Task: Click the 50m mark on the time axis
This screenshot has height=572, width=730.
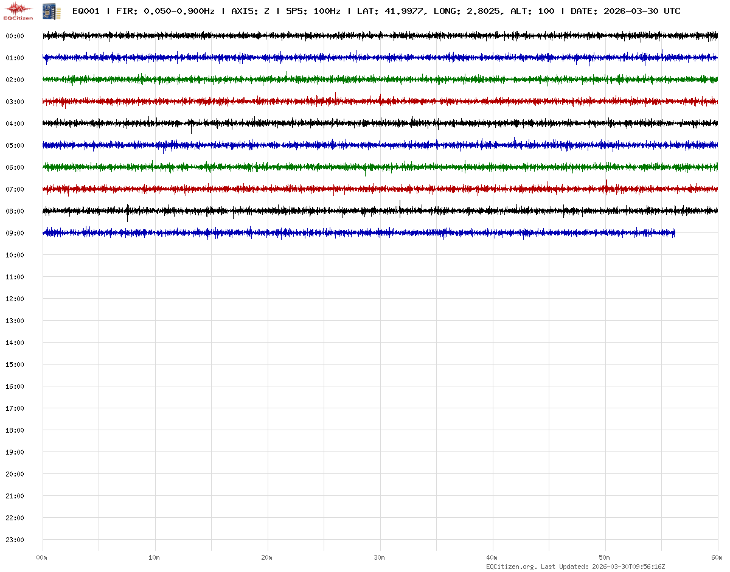Action: click(x=605, y=557)
